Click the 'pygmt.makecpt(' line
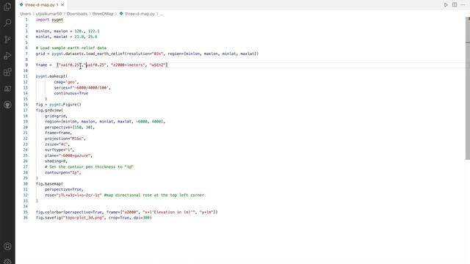 click(51, 76)
